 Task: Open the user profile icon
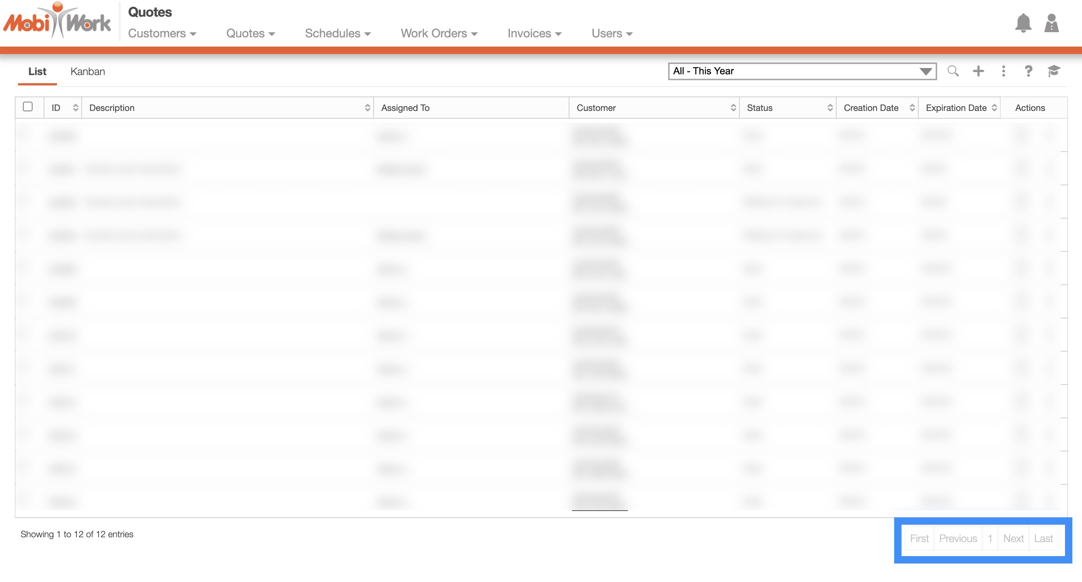pos(1051,23)
